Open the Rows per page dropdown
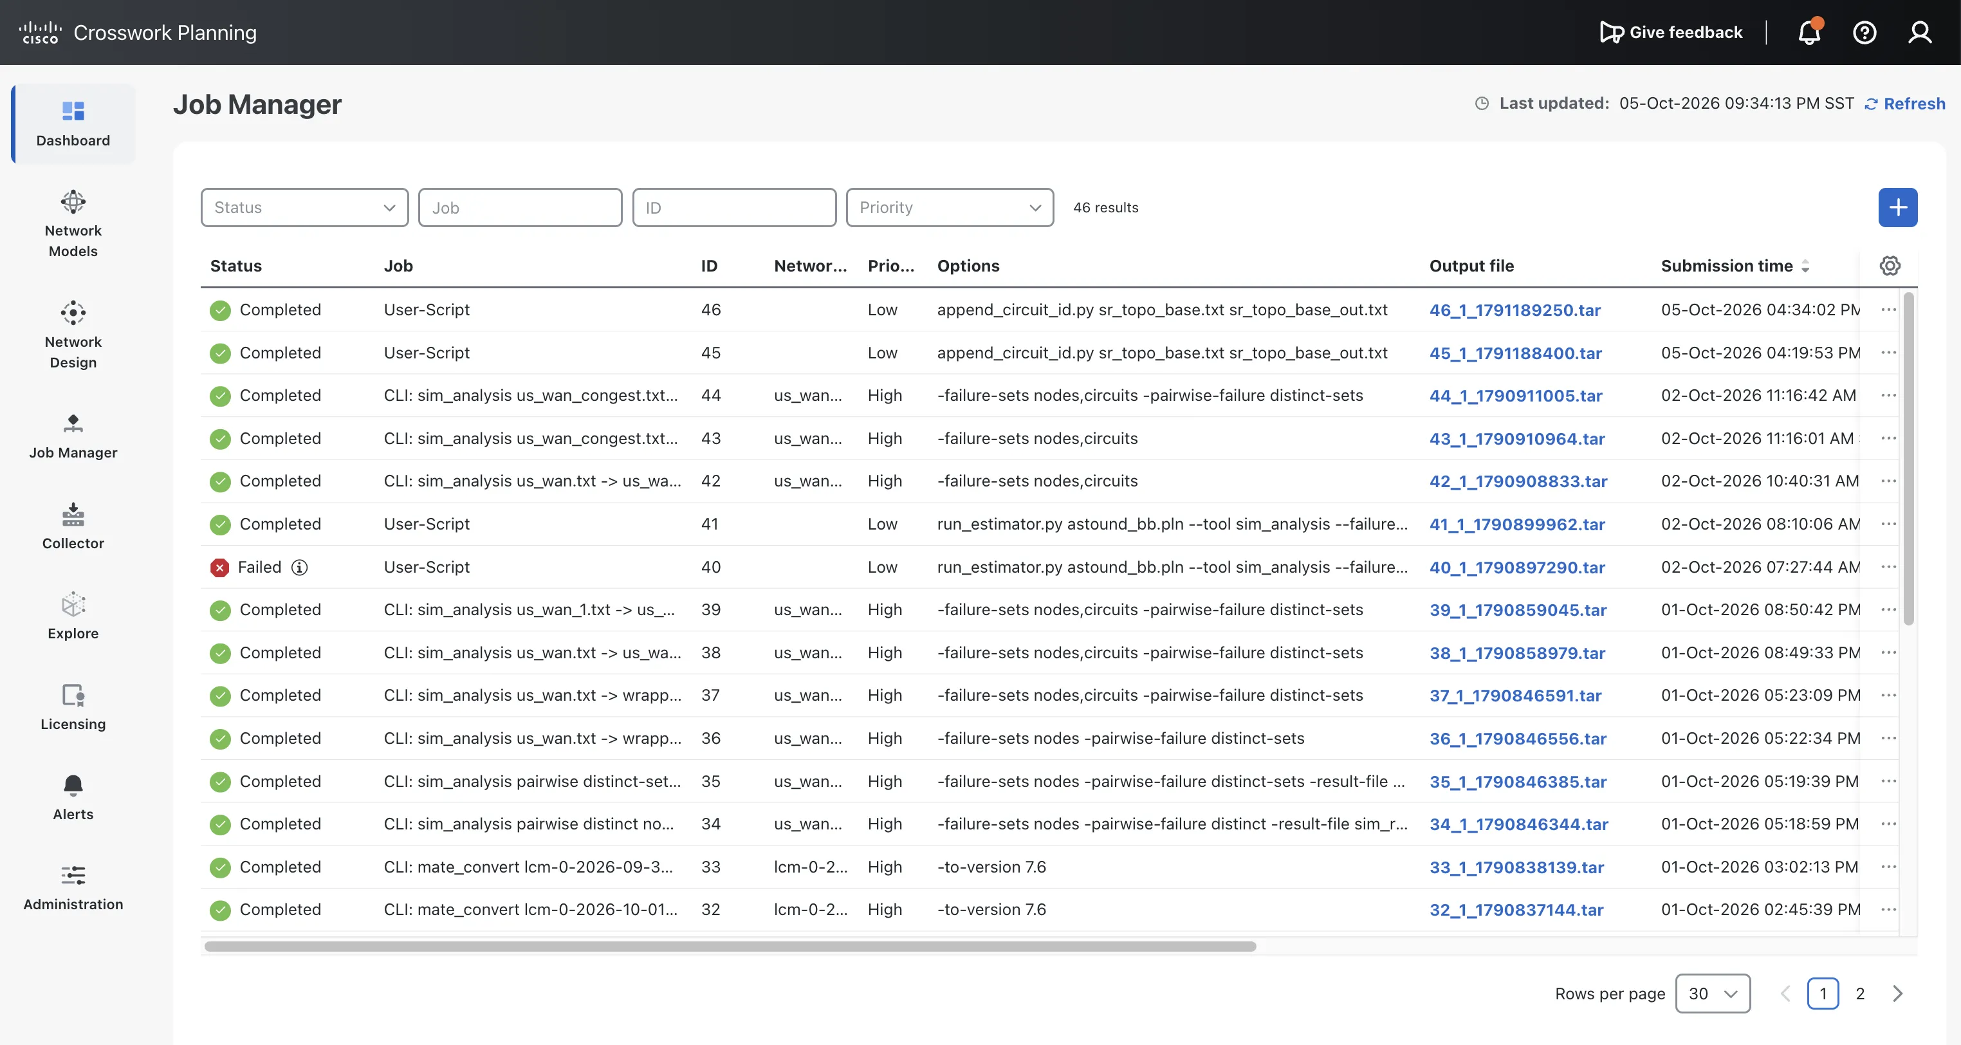 (1712, 994)
